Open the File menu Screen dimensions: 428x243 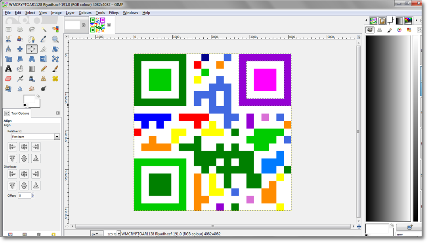click(8, 13)
